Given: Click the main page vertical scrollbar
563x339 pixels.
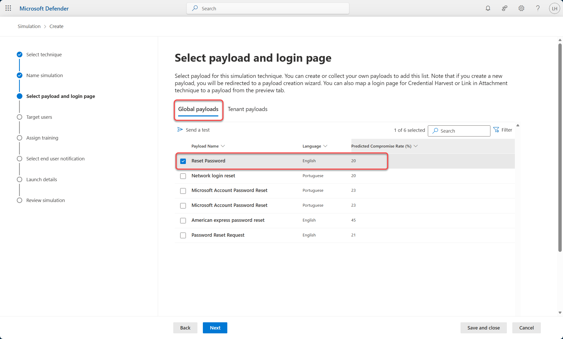Looking at the screenshot, I should pyautogui.click(x=560, y=148).
